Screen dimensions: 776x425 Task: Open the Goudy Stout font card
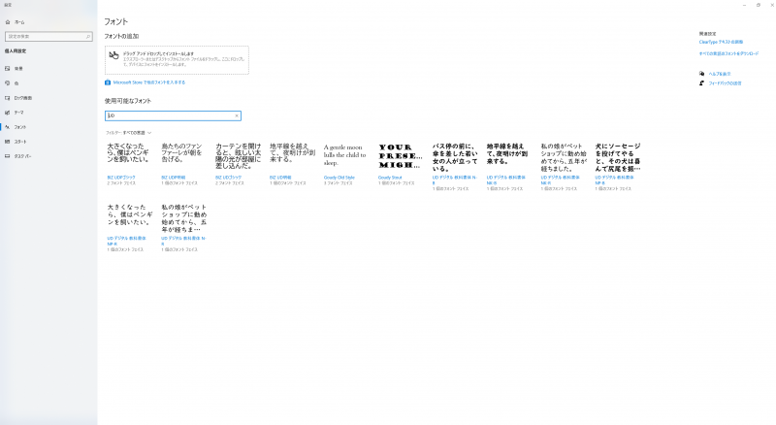tap(400, 164)
